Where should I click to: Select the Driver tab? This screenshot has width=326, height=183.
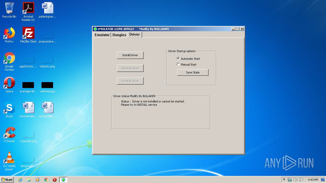[x=134, y=35]
